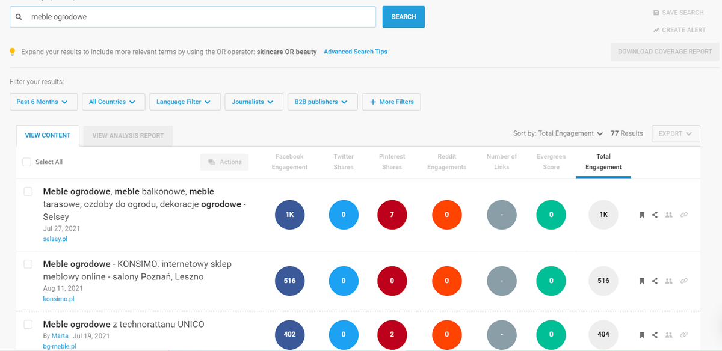The height and width of the screenshot is (351, 722).
Task: Click the Total Engagement column header
Action: click(603, 162)
